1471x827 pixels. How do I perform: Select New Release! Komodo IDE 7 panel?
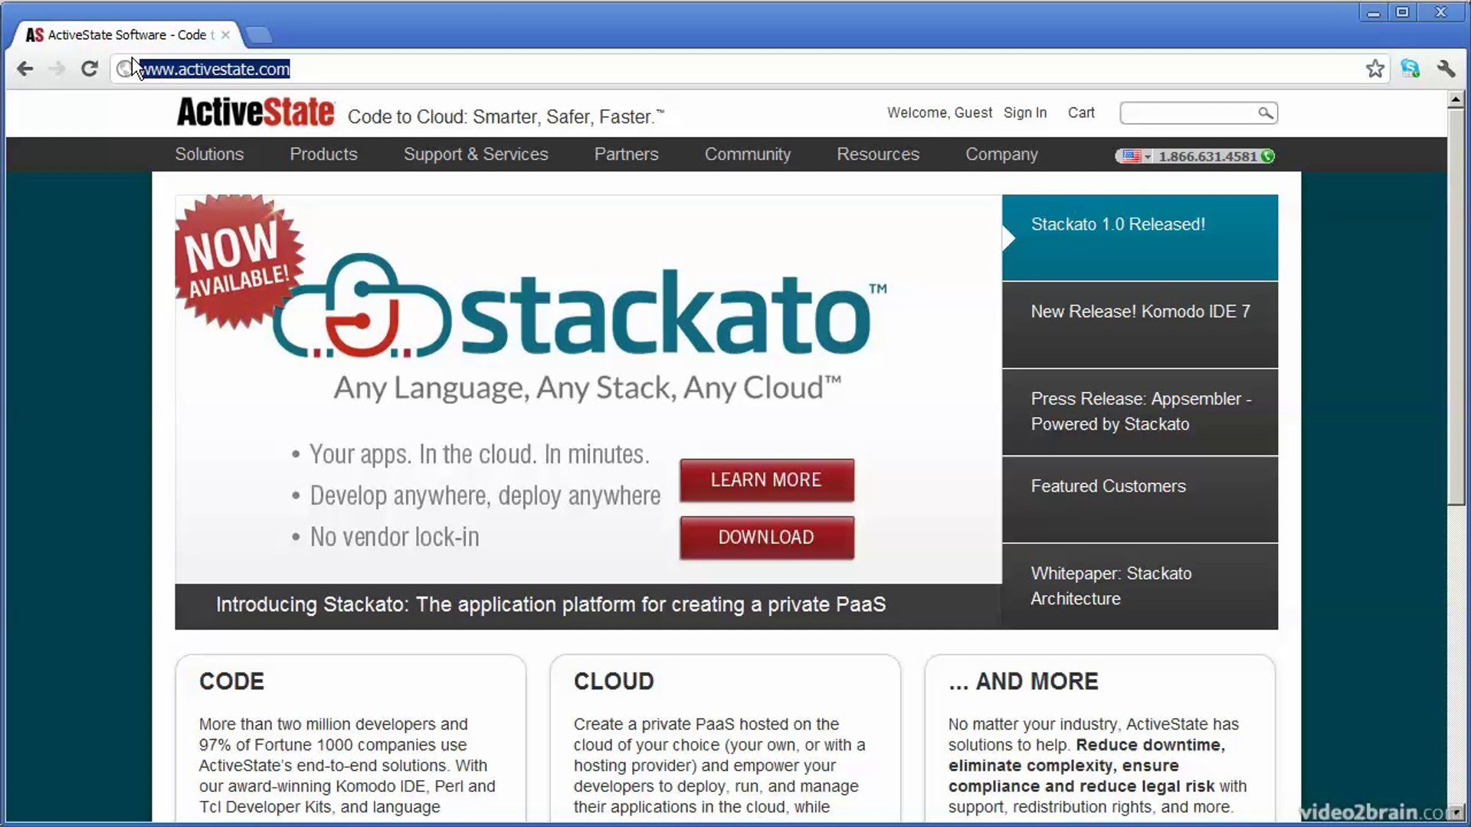click(x=1140, y=325)
